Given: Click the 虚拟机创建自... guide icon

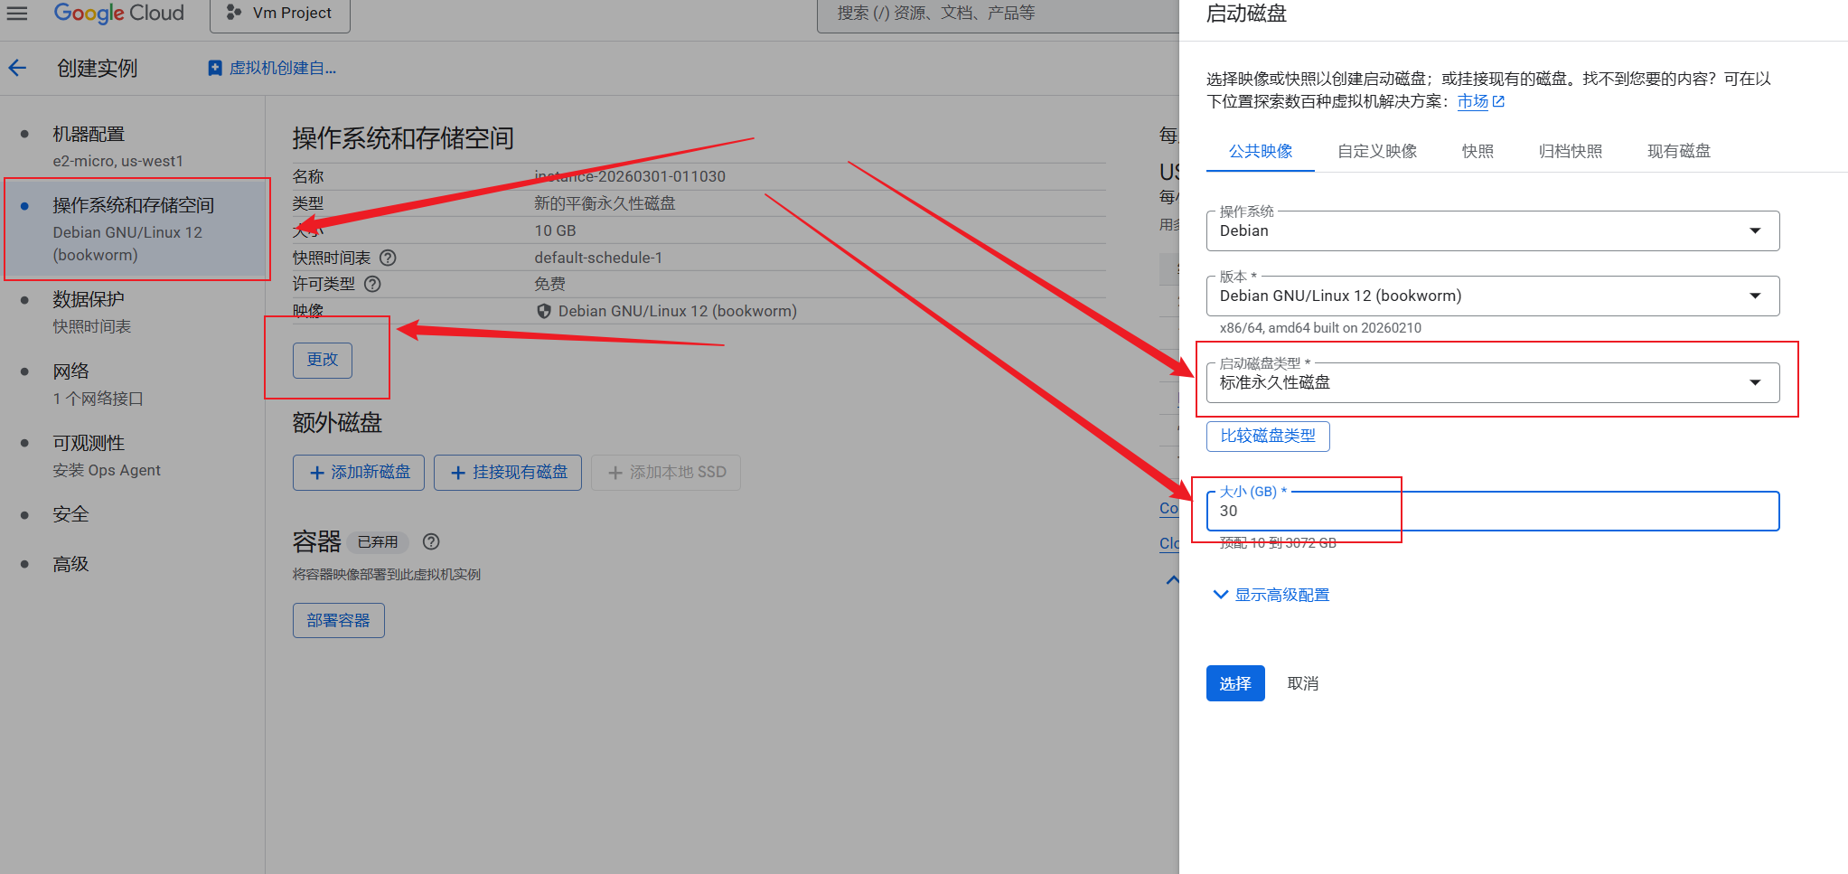Looking at the screenshot, I should [x=214, y=67].
